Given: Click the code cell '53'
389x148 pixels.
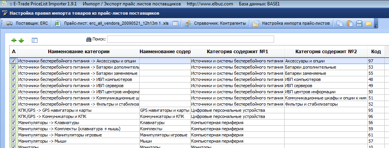Looking at the screenshot, I should [x=376, y=67].
